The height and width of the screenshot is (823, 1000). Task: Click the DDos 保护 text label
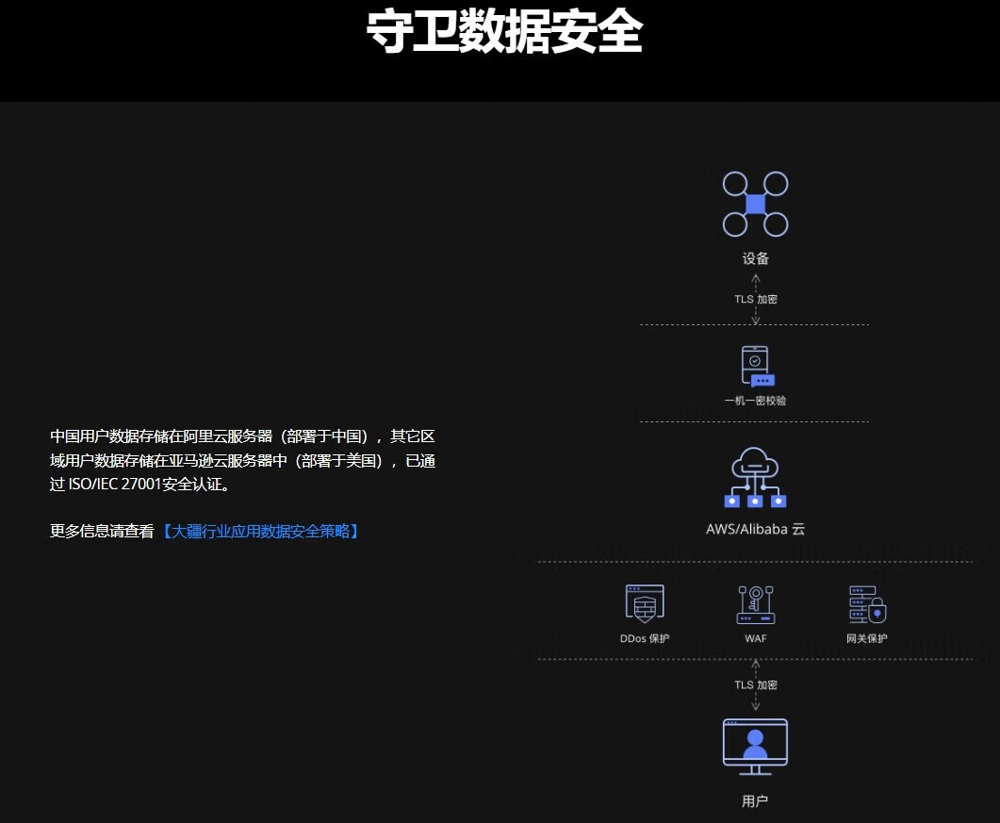pos(645,638)
